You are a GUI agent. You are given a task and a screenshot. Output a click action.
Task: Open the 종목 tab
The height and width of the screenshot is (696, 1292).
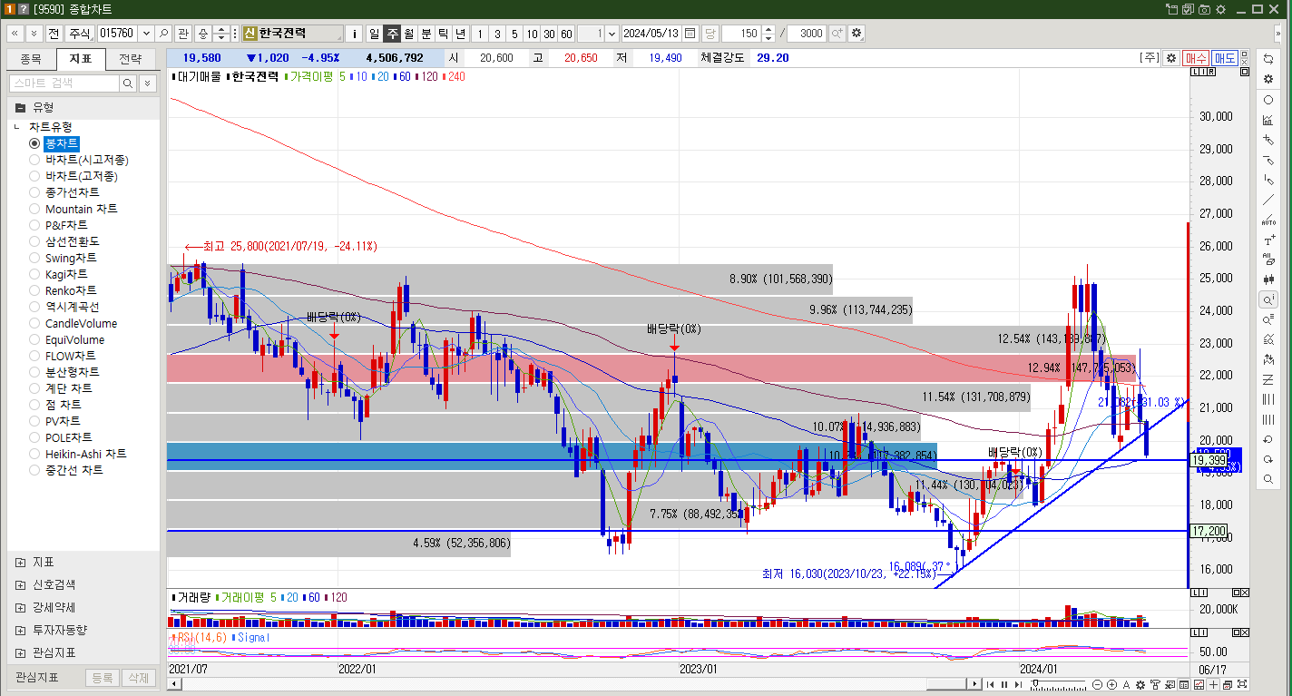click(31, 59)
